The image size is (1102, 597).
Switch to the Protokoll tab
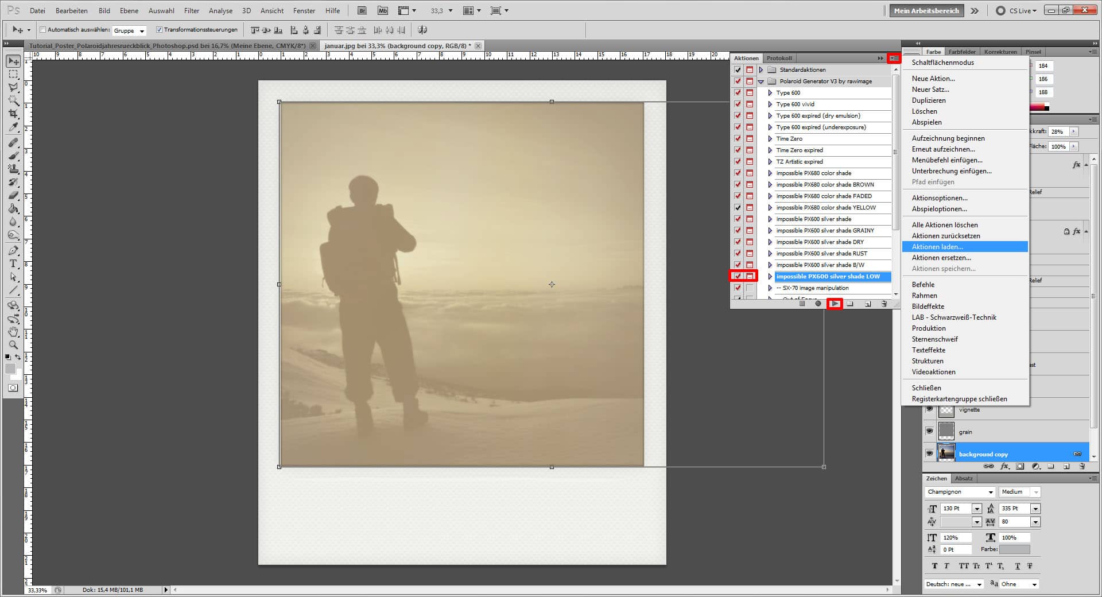779,58
